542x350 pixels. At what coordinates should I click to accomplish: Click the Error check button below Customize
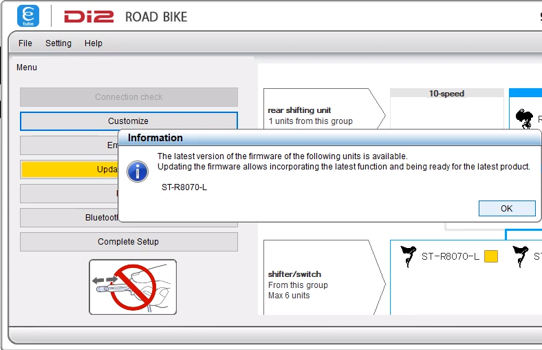[69, 145]
